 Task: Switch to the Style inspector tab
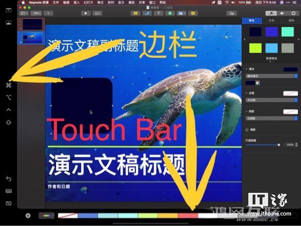click(x=252, y=21)
